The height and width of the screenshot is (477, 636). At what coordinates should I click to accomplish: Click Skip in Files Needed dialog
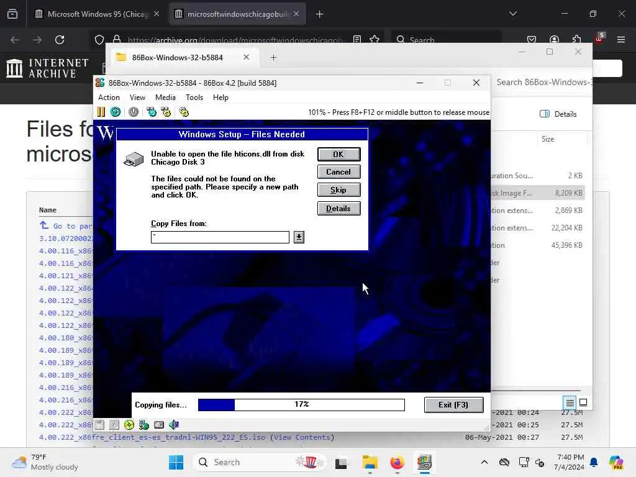[x=338, y=190]
